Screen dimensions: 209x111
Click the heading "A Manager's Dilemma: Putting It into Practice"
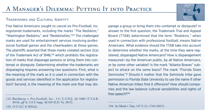(79, 9)
